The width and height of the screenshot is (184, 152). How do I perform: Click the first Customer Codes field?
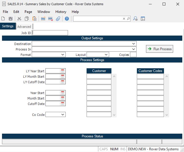[x=150, y=76]
